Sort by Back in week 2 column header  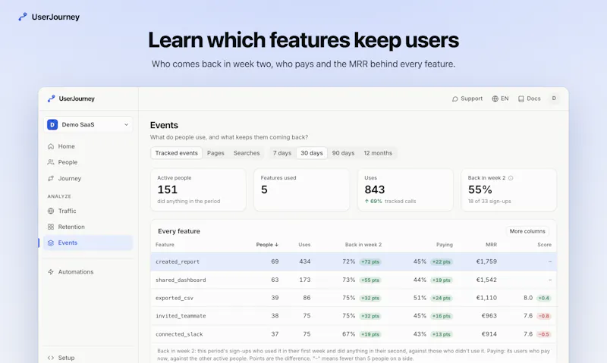coord(363,245)
